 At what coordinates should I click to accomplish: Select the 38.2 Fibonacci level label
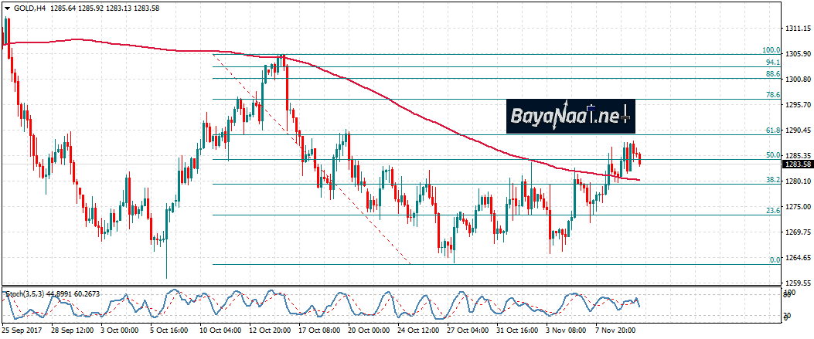pyautogui.click(x=773, y=179)
